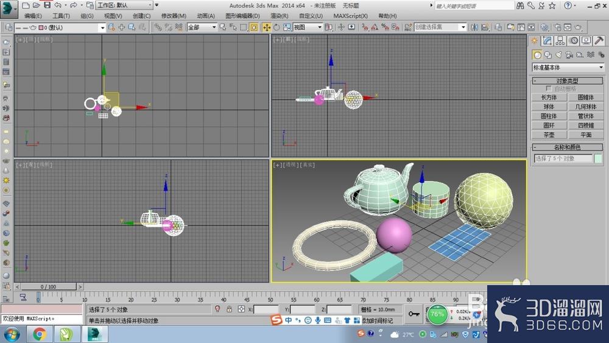Viewport: 609px width, 343px height.
Task: Collapse the 对象类型 rollout
Action: coord(568,81)
